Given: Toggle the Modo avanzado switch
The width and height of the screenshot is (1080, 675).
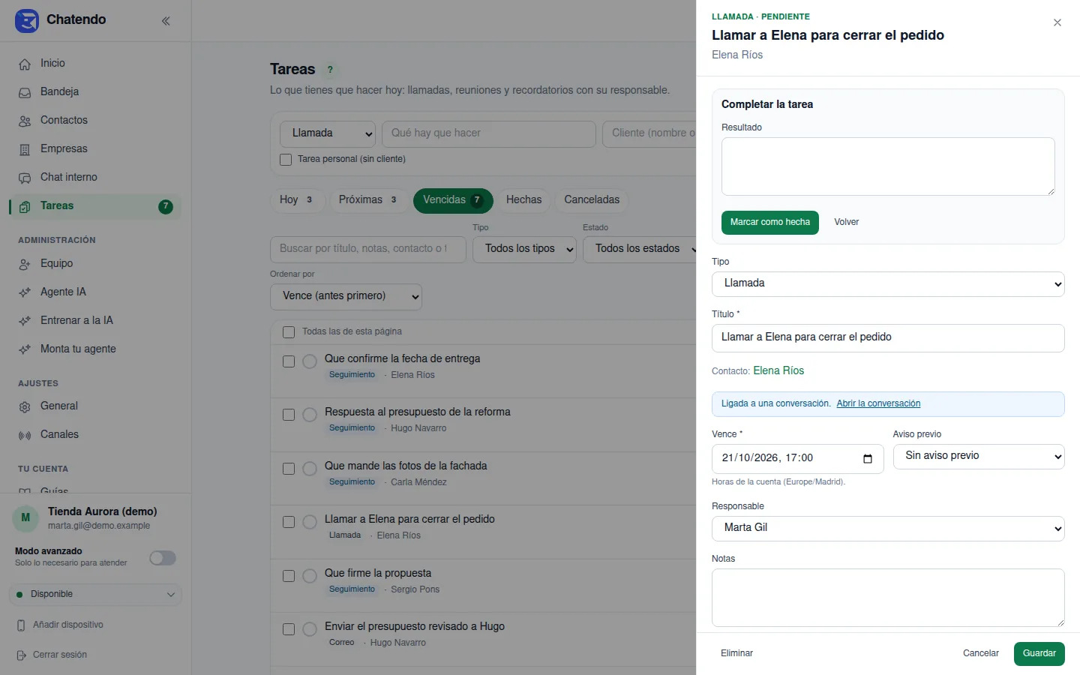Looking at the screenshot, I should tap(163, 558).
